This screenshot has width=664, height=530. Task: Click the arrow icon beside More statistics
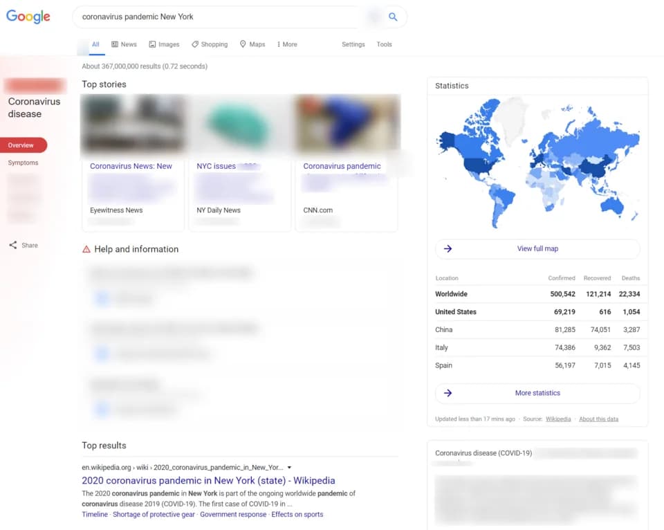(x=448, y=393)
